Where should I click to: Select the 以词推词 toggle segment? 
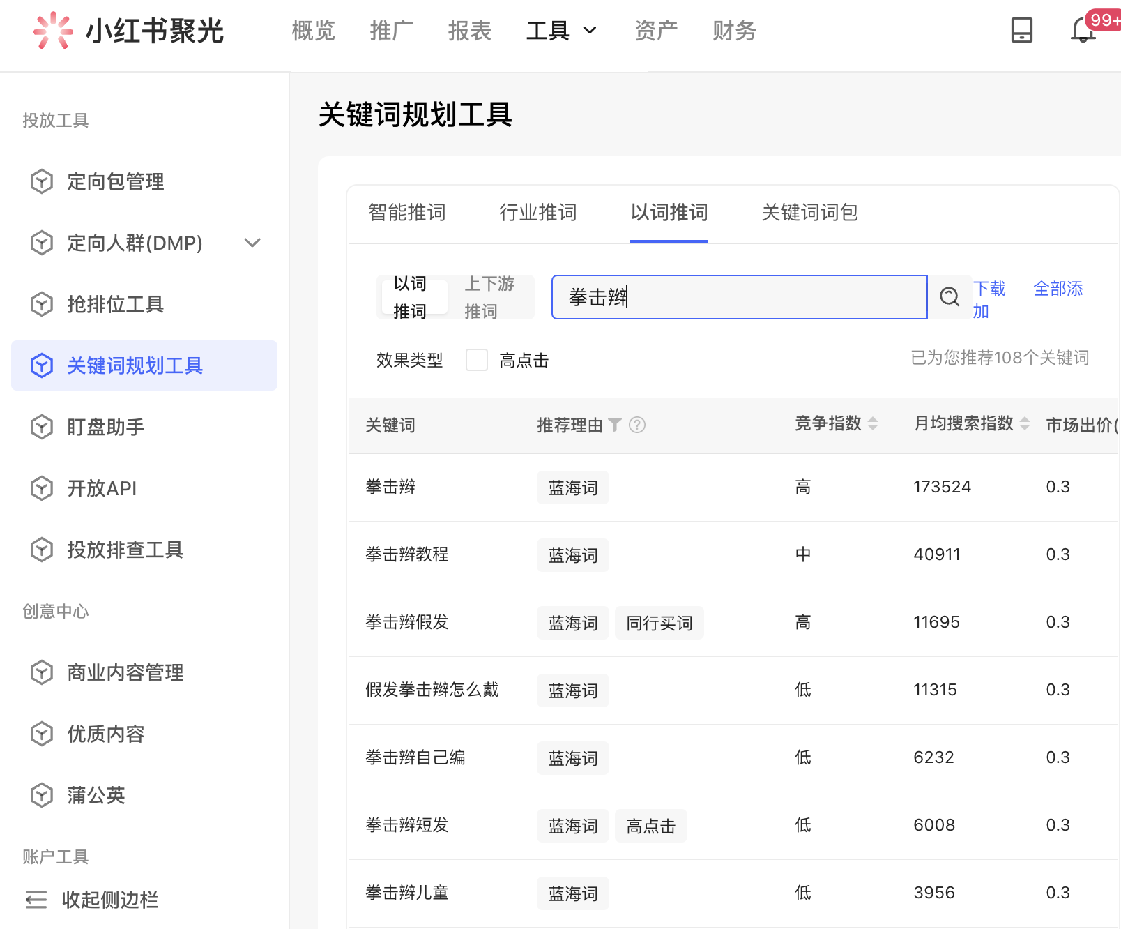(x=414, y=297)
